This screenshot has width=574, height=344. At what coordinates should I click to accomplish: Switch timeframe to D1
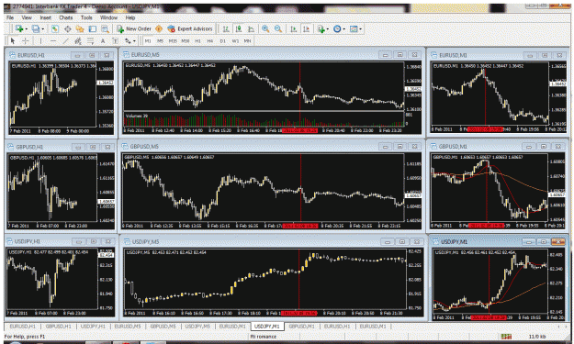[x=222, y=41]
